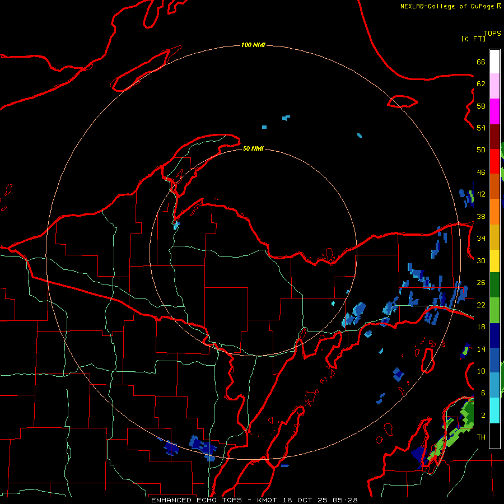Click the cyan swatch in the color scale

494,410
